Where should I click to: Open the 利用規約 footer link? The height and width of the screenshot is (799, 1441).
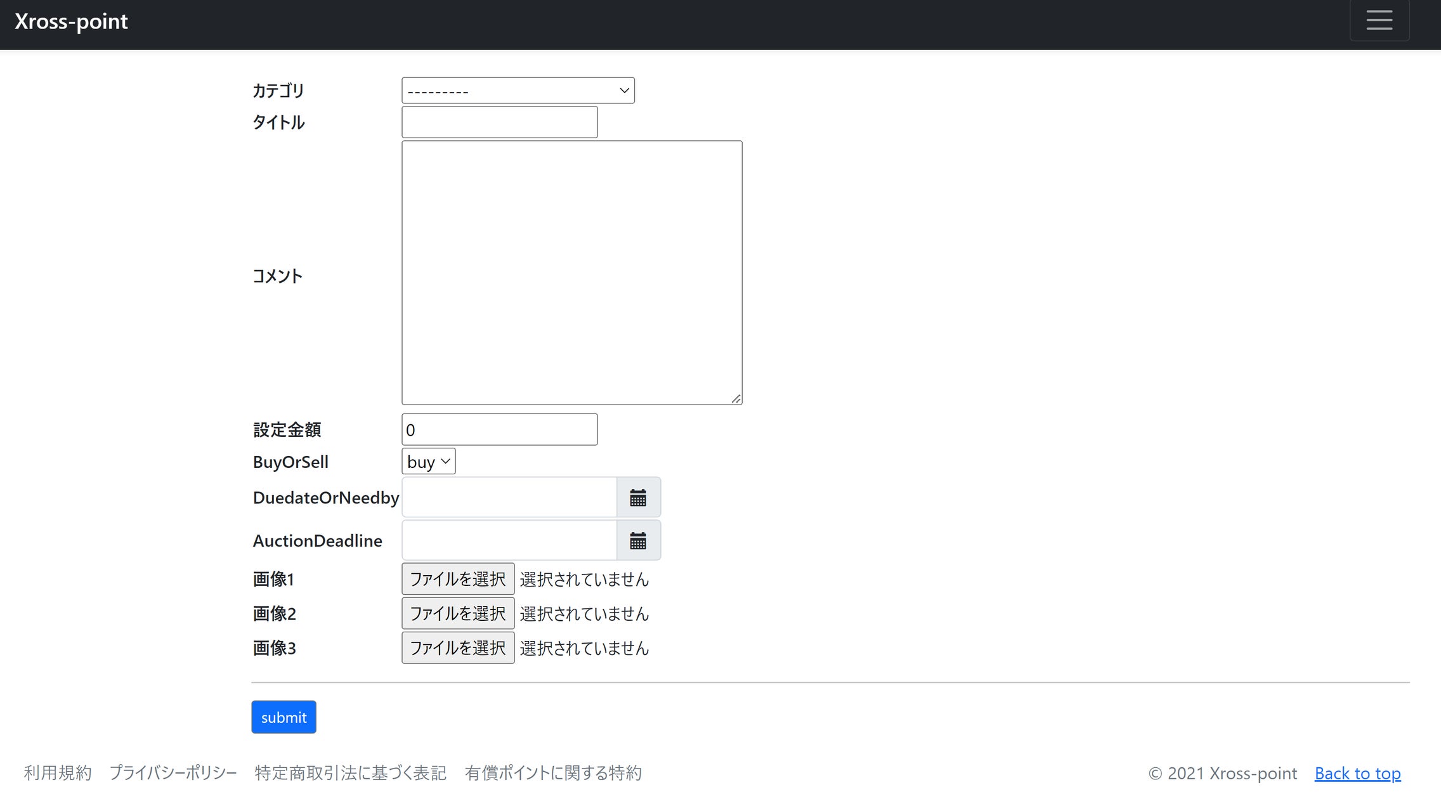point(58,773)
